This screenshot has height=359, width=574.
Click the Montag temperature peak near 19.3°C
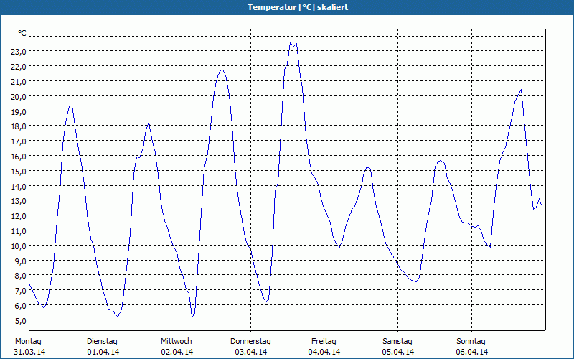click(70, 106)
